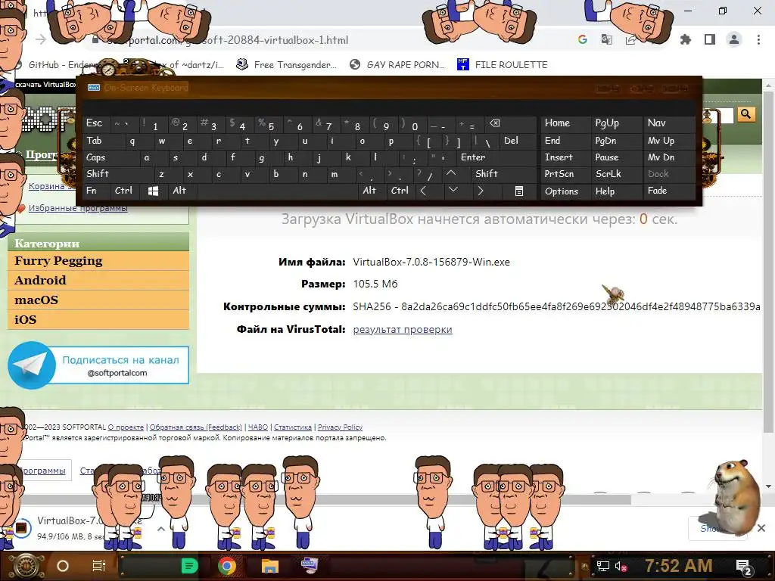Toggle the ScrLk key on the keyboard
This screenshot has height=581, width=775.
pos(616,174)
